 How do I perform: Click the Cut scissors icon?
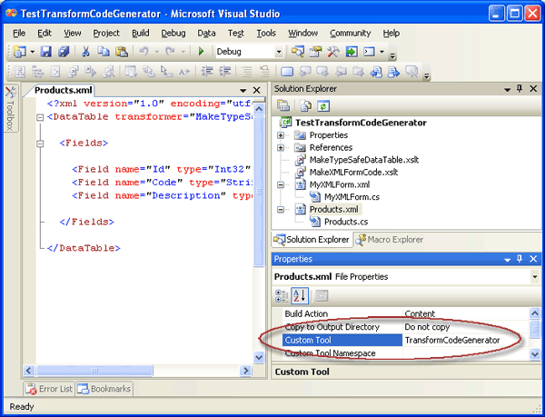pyautogui.click(x=85, y=52)
